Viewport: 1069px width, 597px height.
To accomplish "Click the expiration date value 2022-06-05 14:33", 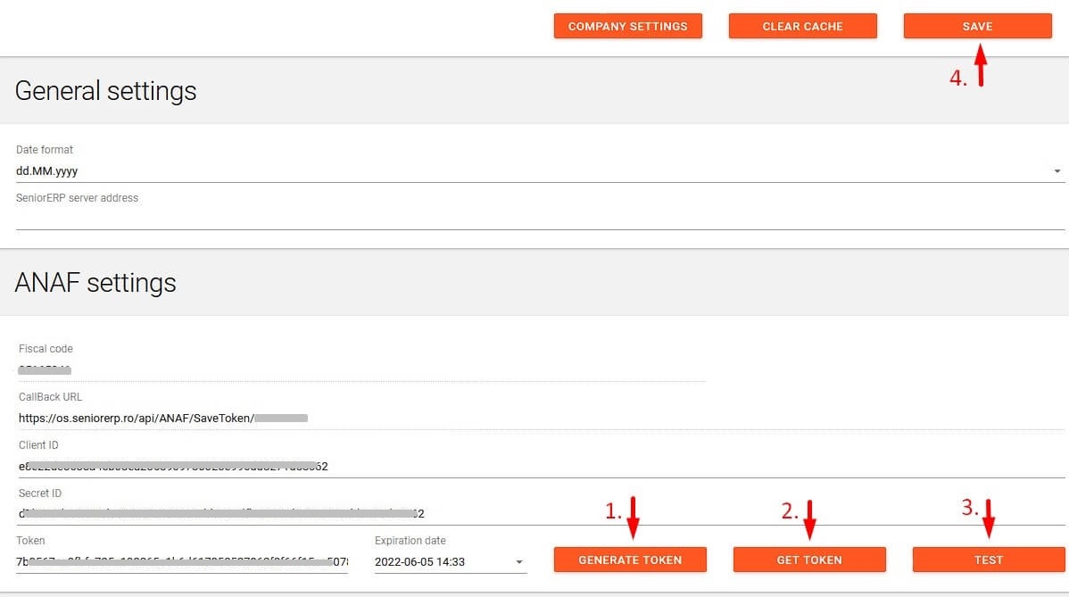I will coord(419,562).
